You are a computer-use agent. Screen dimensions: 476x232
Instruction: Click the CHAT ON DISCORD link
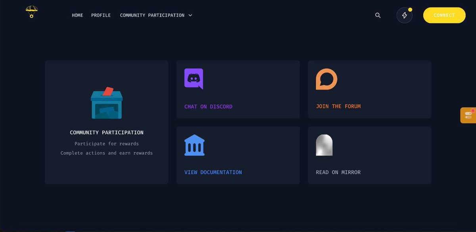click(208, 106)
